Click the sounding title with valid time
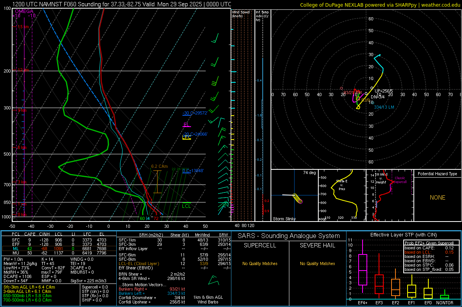The width and height of the screenshot is (462, 307). click(x=122, y=4)
